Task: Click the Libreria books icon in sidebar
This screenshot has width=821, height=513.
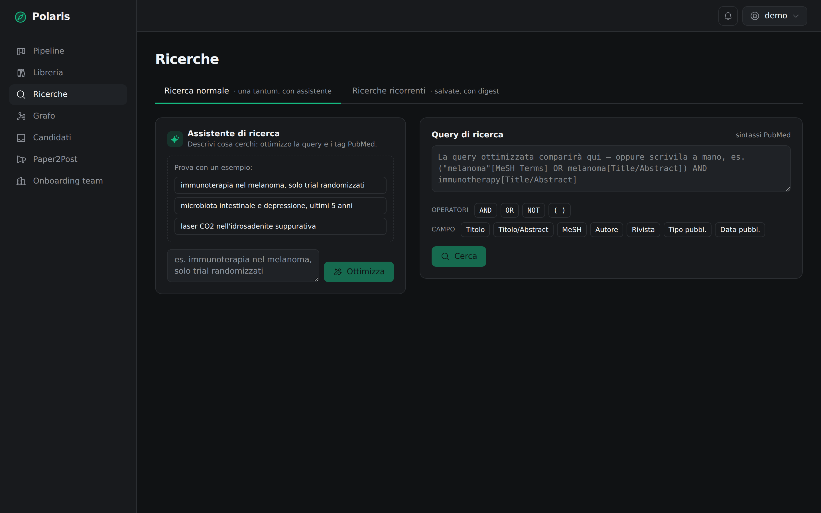Action: tap(21, 73)
